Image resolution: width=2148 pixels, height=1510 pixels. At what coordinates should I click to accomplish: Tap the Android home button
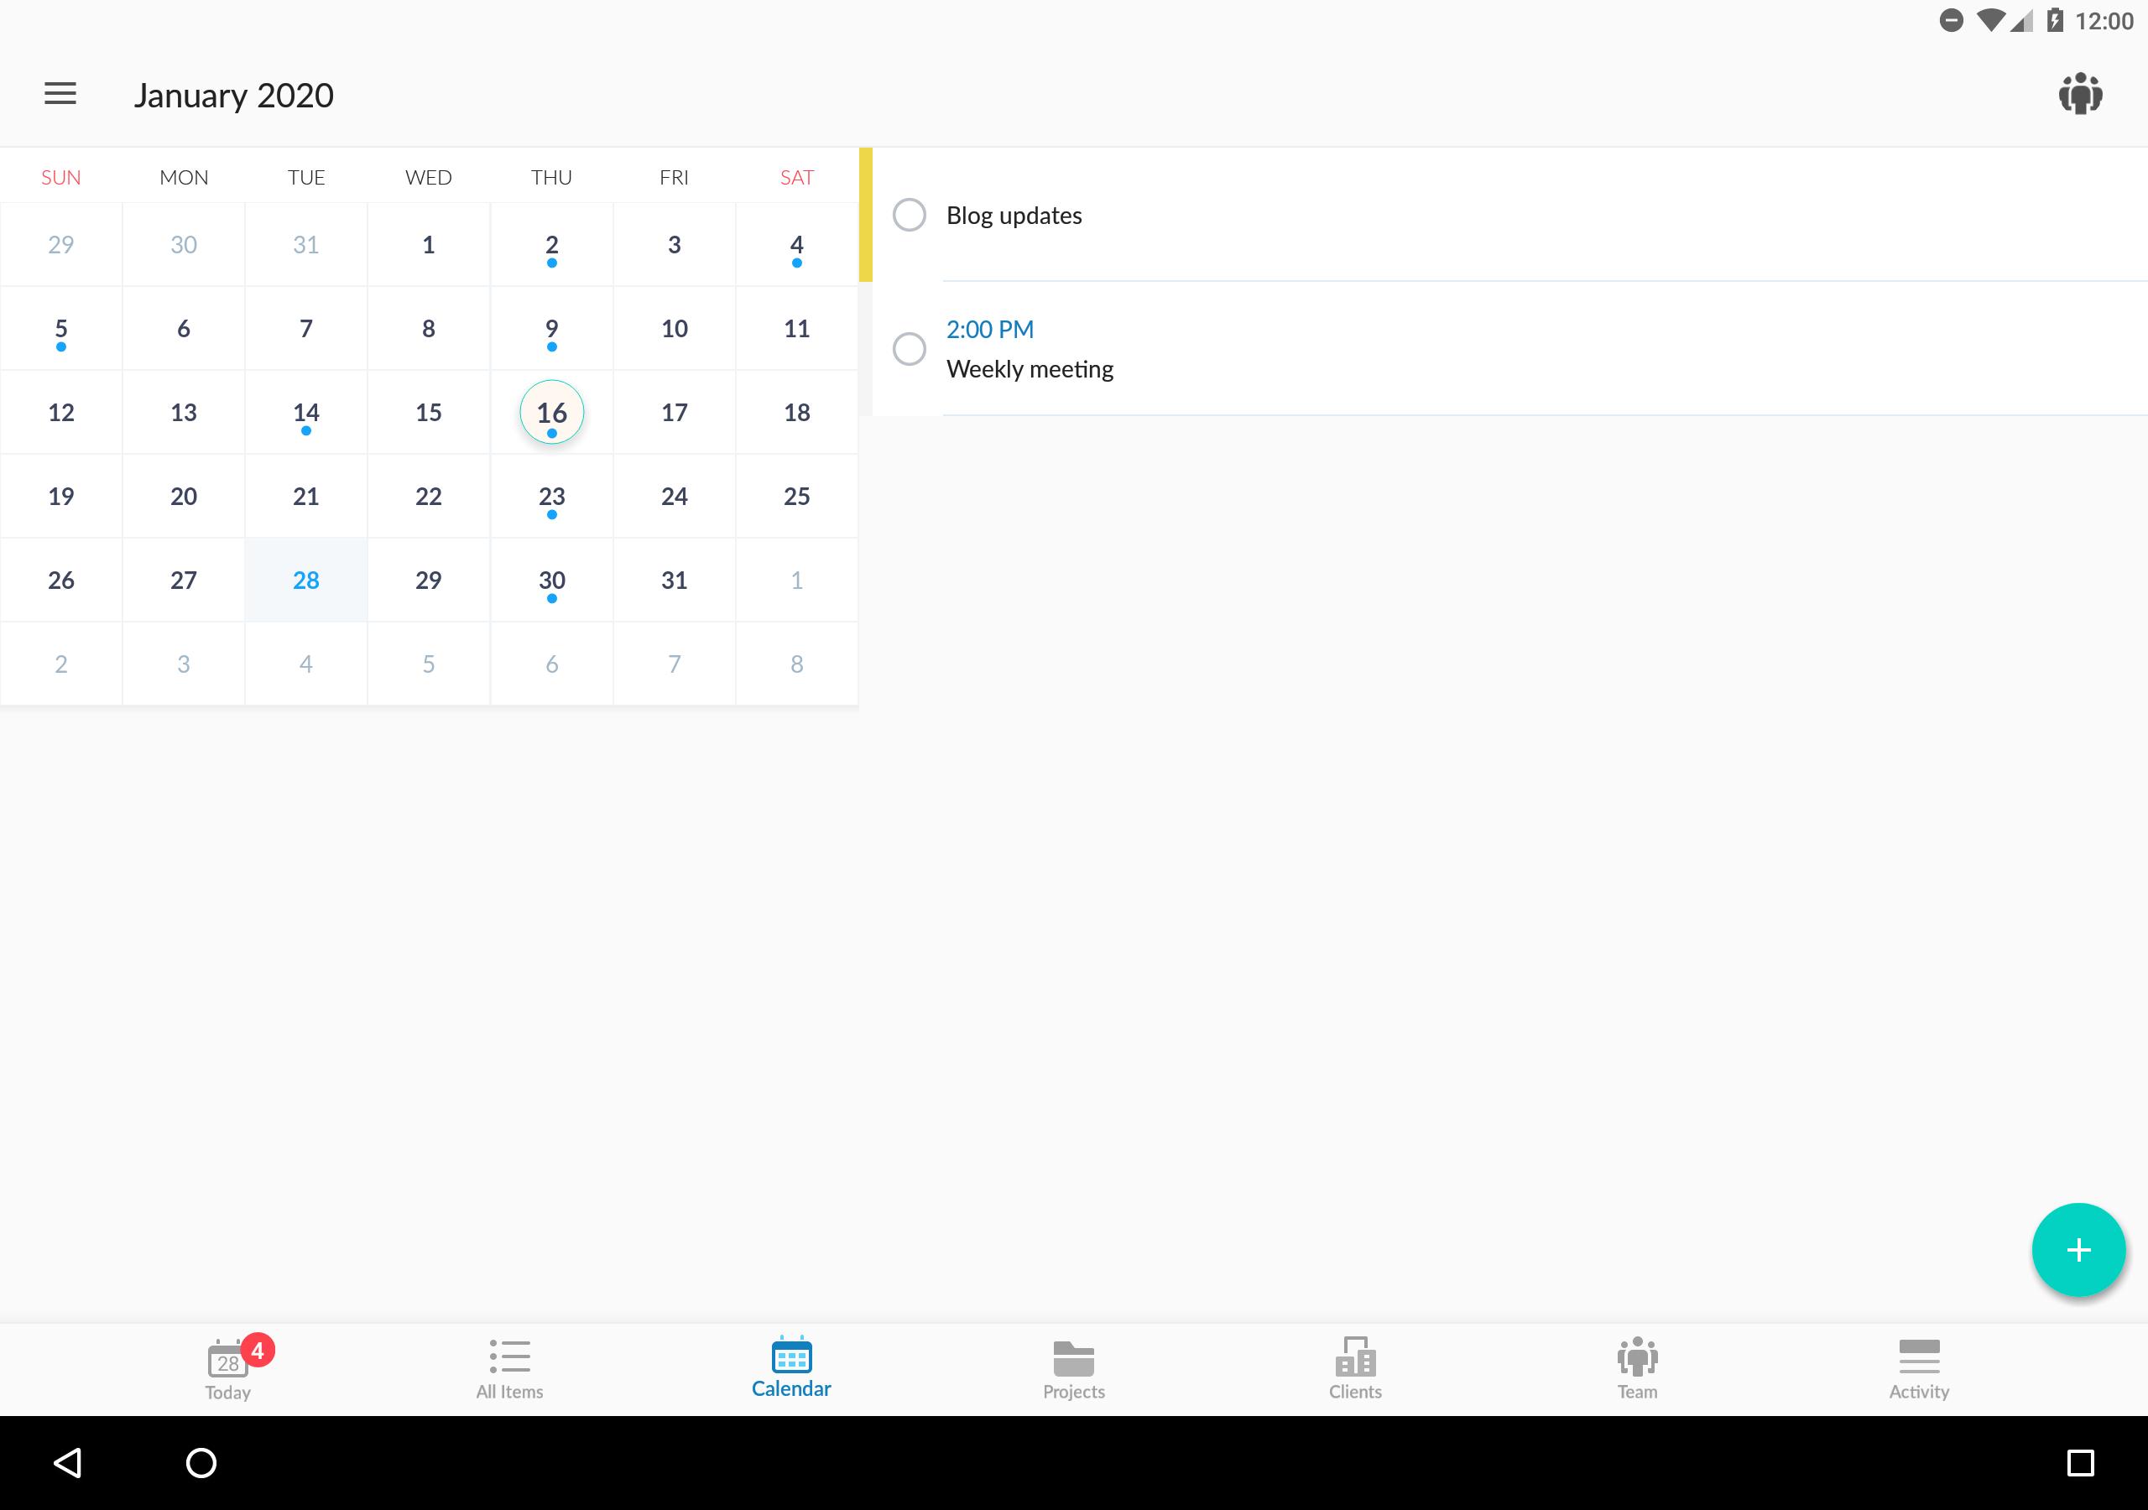[x=201, y=1462]
